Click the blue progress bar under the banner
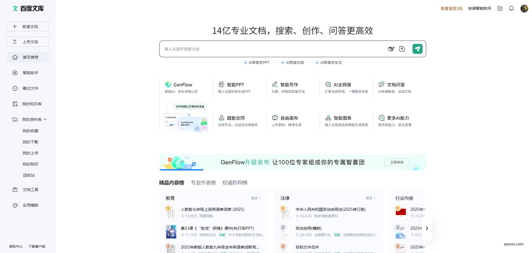The image size is (529, 253). [181, 170]
